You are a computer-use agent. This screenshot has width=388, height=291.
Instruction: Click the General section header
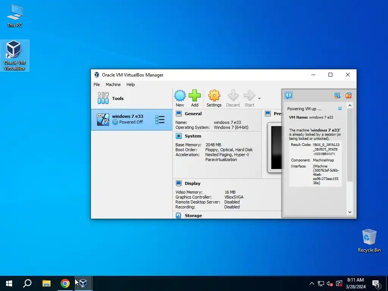[193, 114]
